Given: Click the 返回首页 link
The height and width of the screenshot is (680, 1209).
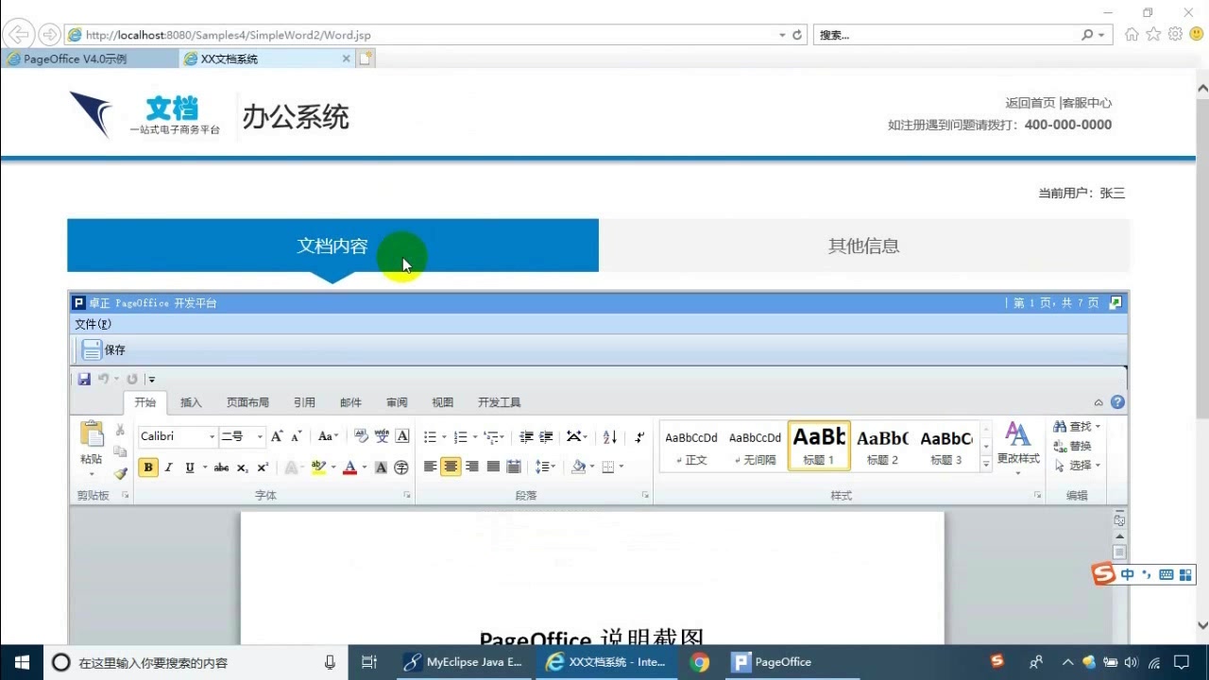Looking at the screenshot, I should [x=1030, y=103].
